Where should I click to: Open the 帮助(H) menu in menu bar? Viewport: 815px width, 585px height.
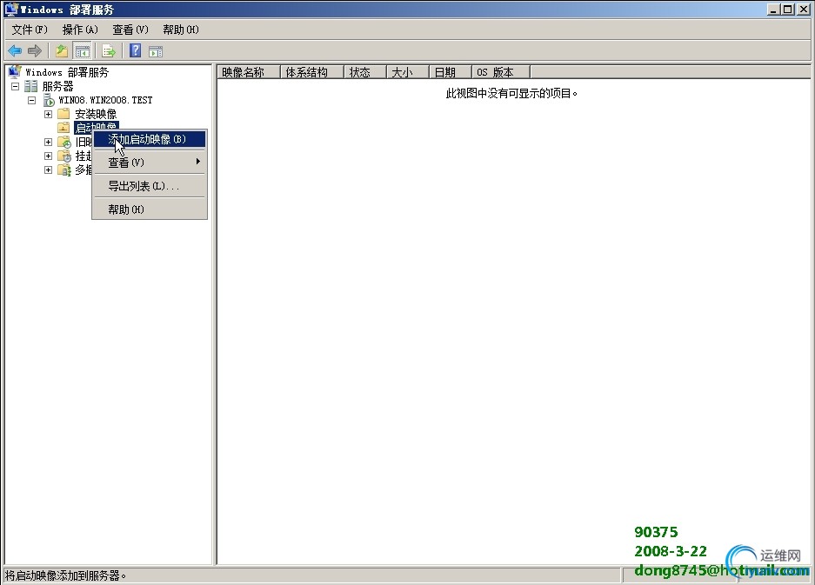(181, 30)
